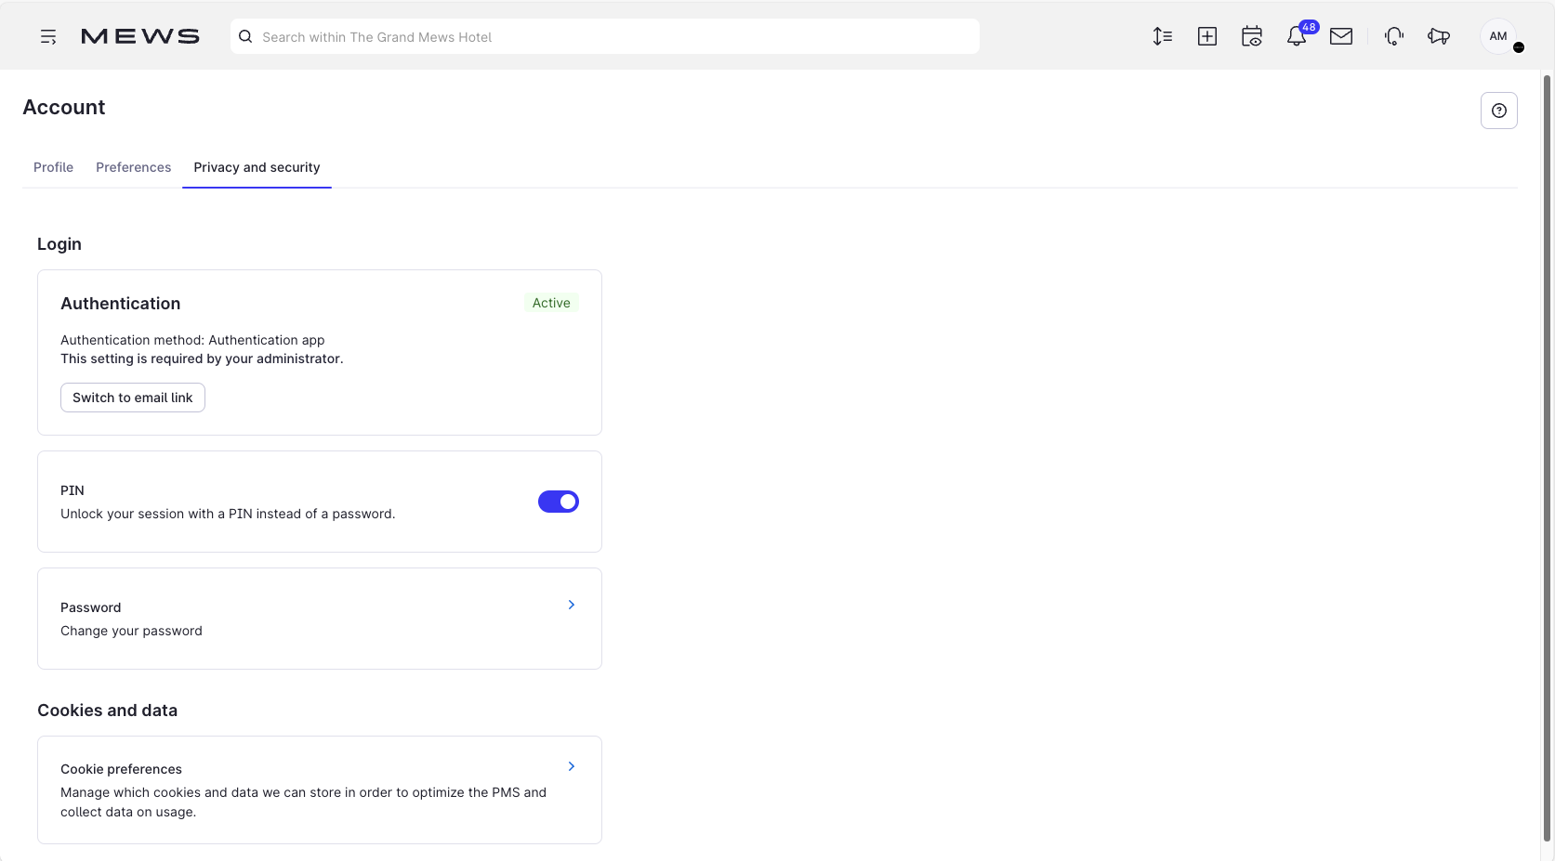Click the Switch to email link button
The height and width of the screenshot is (861, 1555).
tap(133, 398)
